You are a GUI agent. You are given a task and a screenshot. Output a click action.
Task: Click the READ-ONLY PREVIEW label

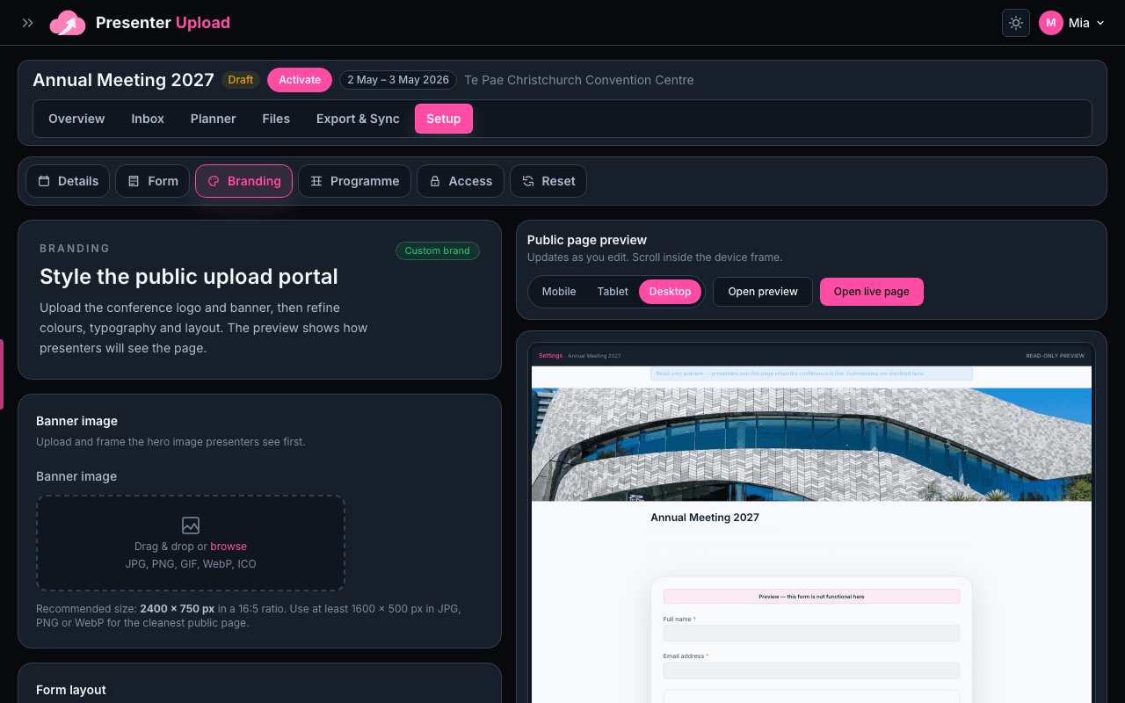(x=1055, y=356)
